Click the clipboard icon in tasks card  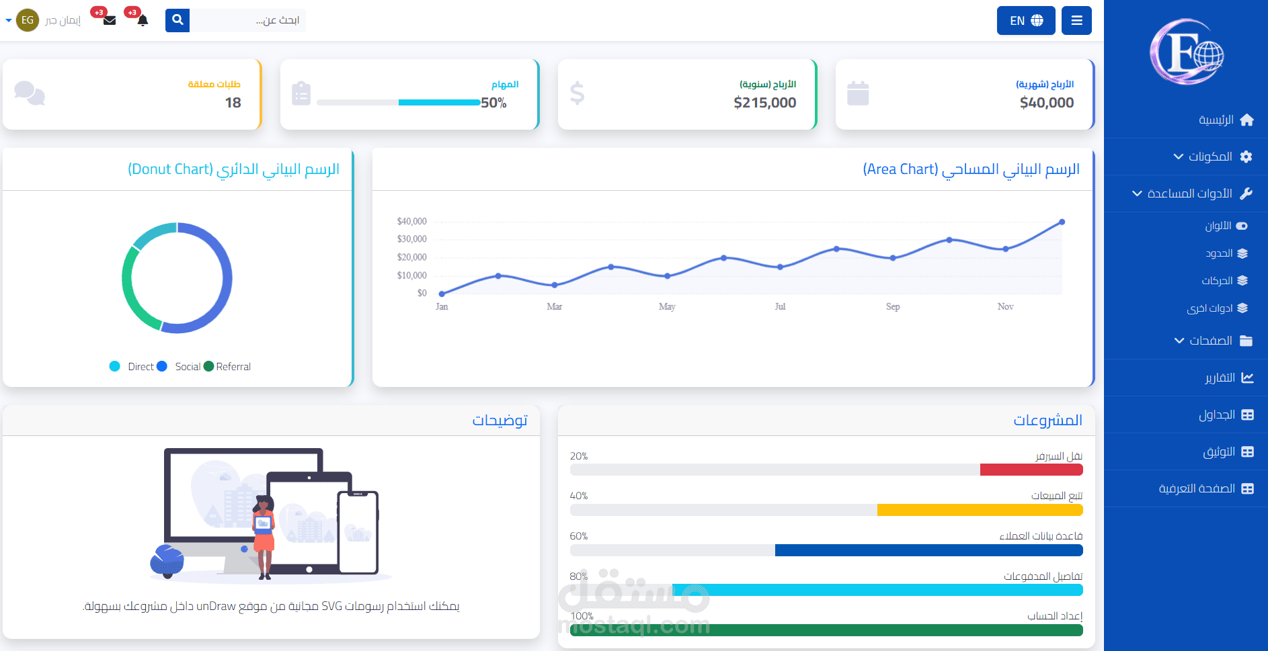301,93
